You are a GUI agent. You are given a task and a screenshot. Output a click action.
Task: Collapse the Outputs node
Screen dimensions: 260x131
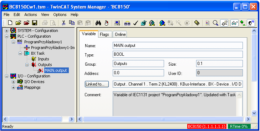27,65
